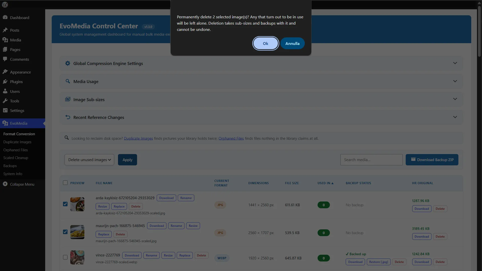Click Rename for arda-kaykisiz file
The height and width of the screenshot is (271, 482).
point(186,198)
